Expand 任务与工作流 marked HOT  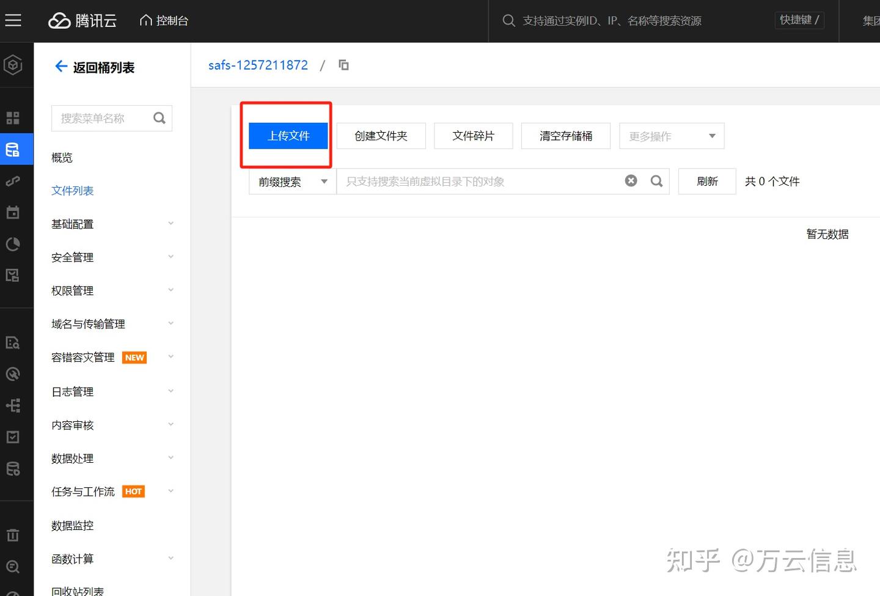coord(112,491)
